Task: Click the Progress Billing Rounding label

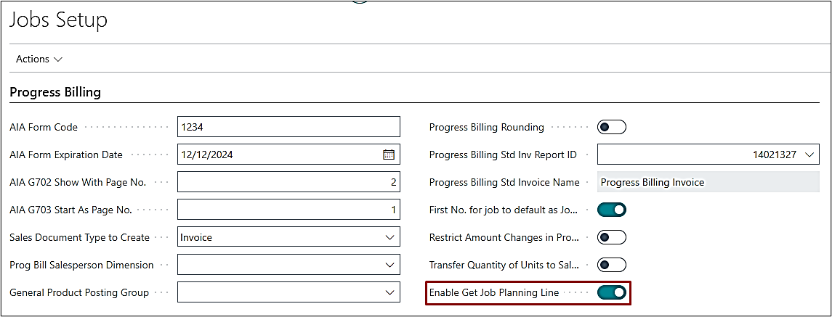Action: (x=486, y=128)
